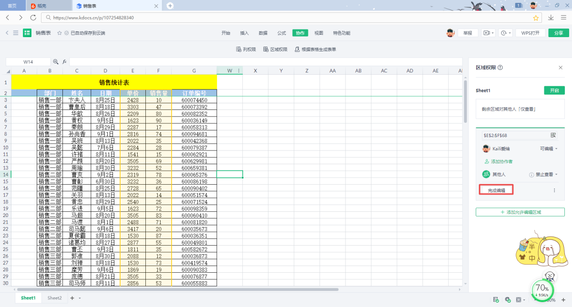Image resolution: width=572 pixels, height=307 pixels.
Task: Open the hamburger menu beside the document icon
Action: (x=16, y=33)
